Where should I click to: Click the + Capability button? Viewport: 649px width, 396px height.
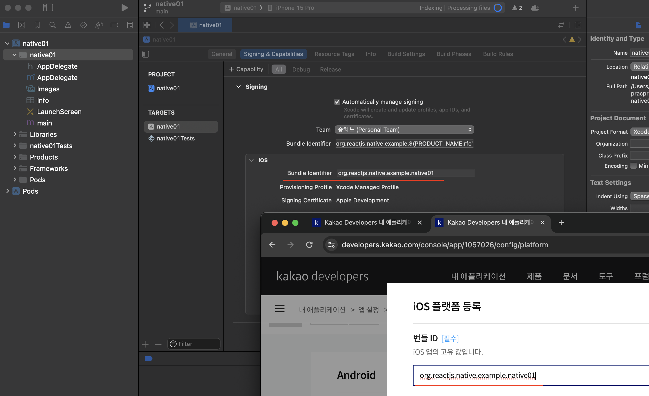(246, 69)
